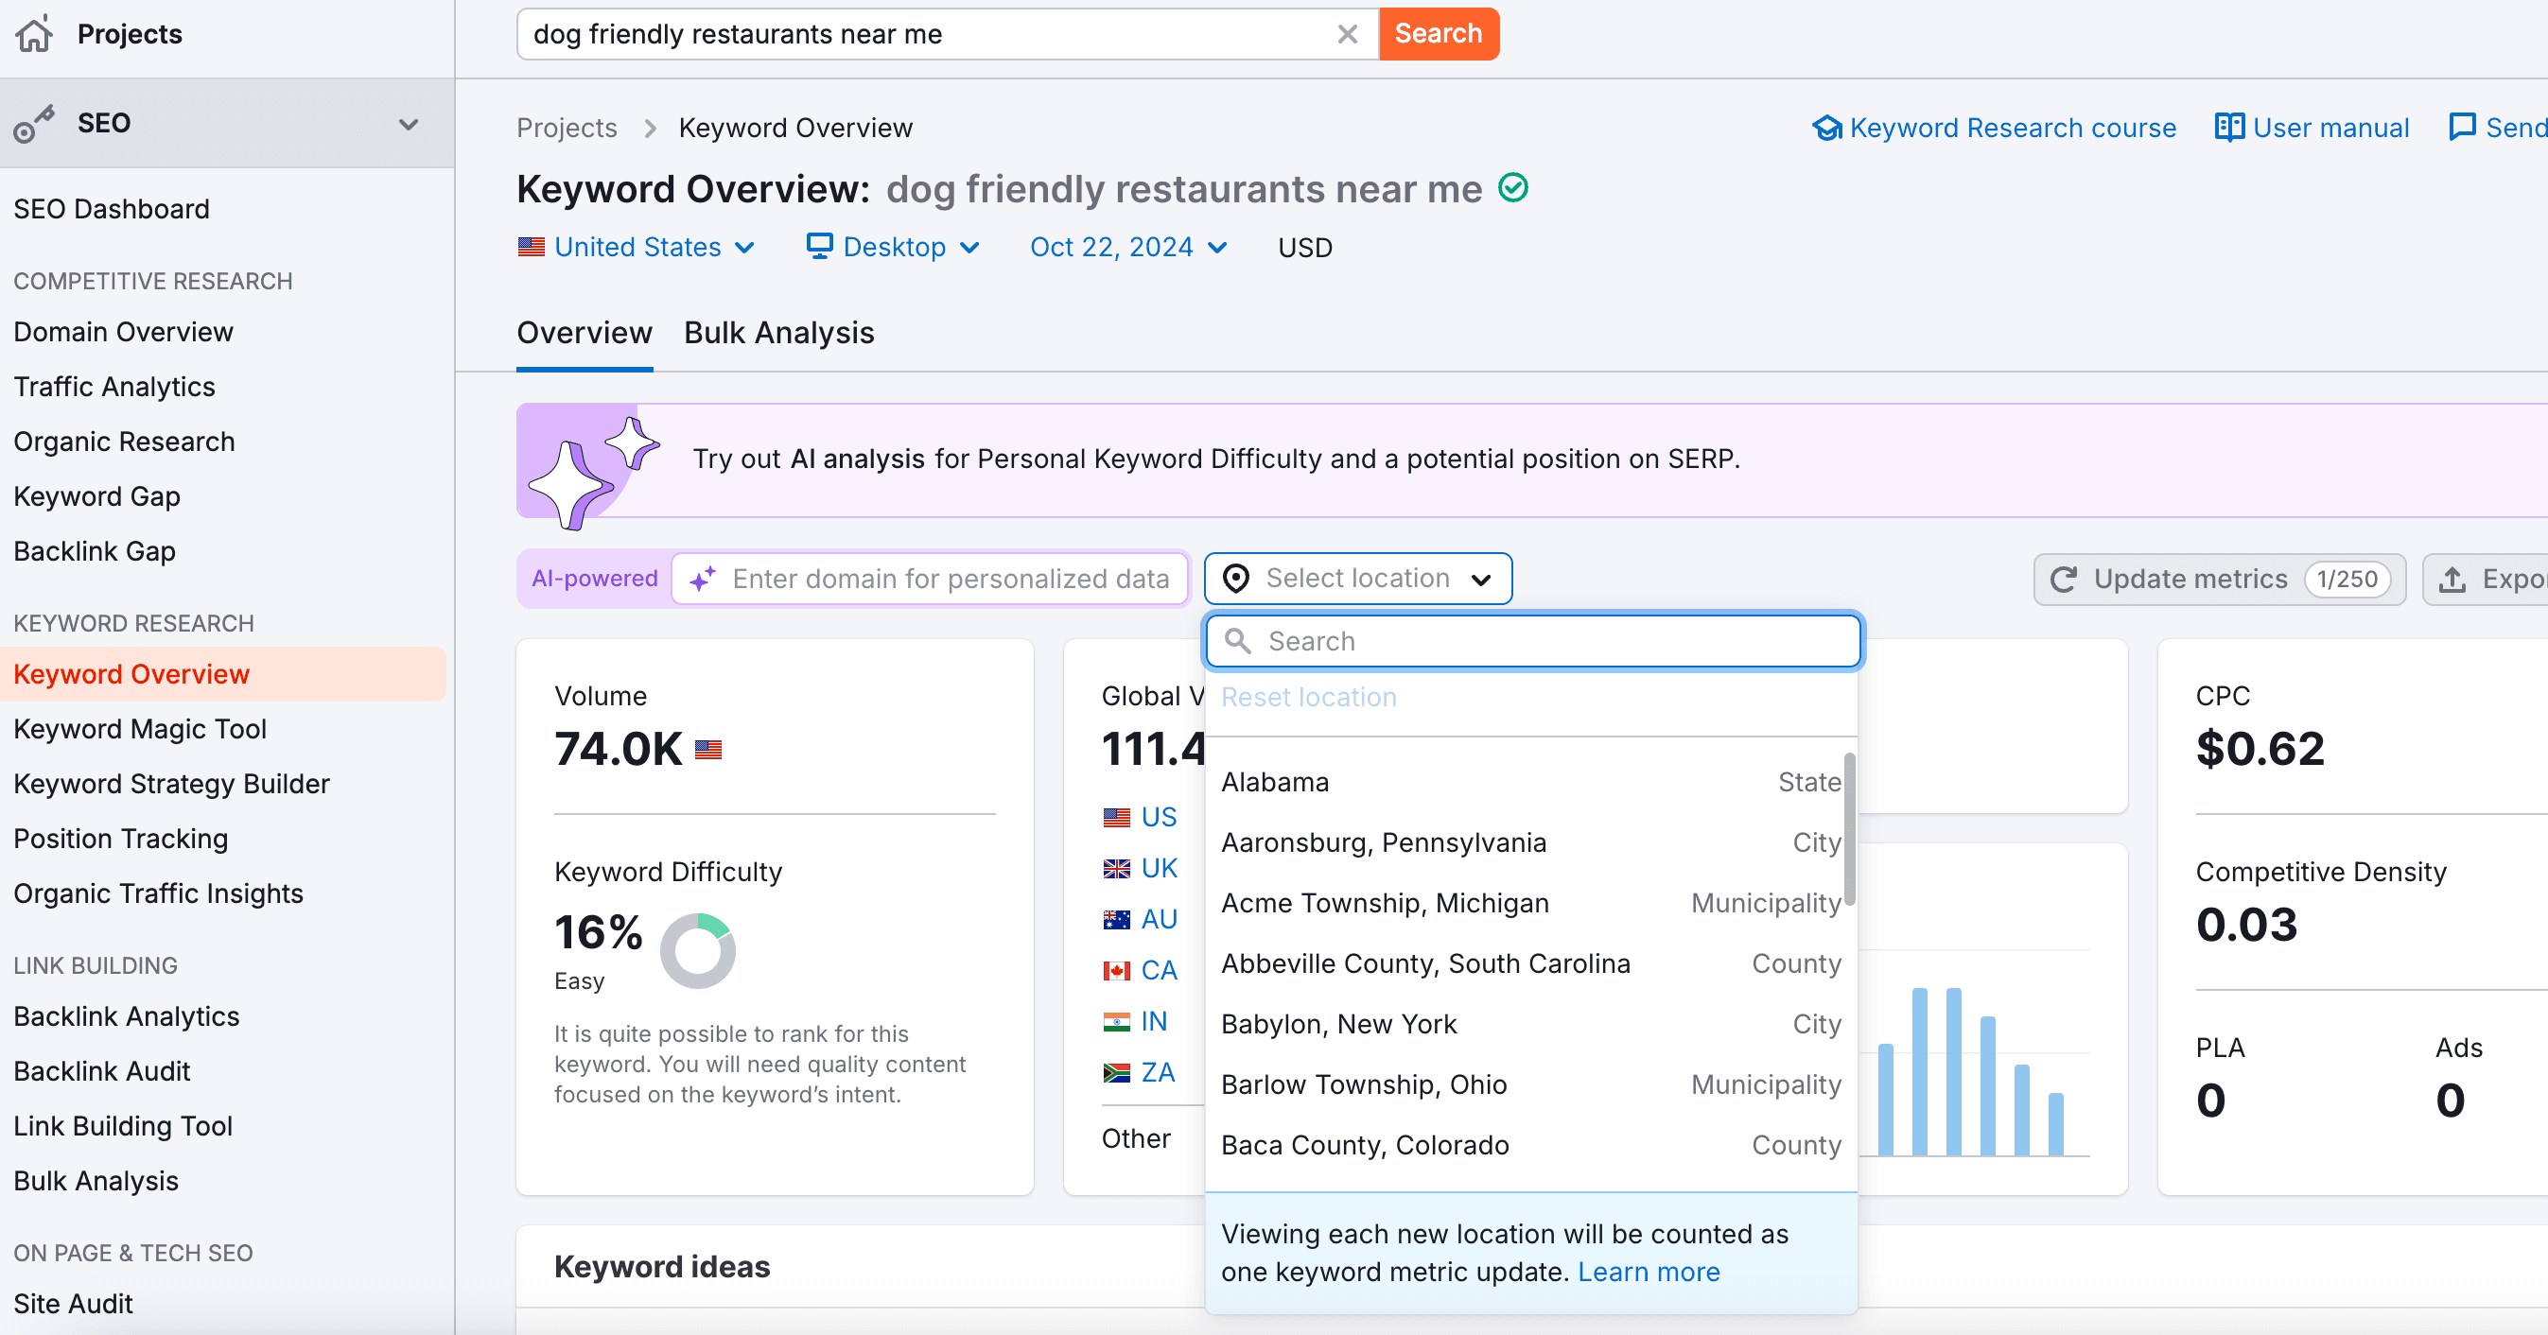Open the Desktop device dropdown

point(893,247)
